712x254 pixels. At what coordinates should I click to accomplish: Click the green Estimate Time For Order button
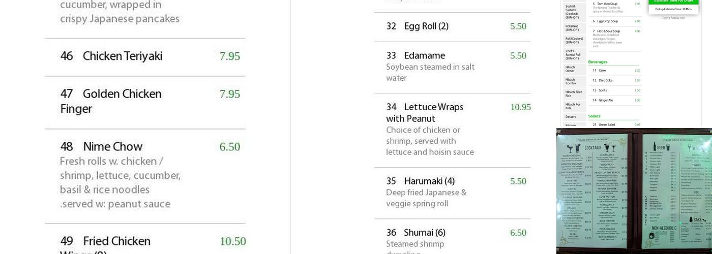(x=673, y=2)
